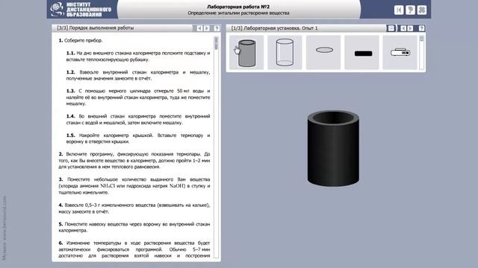
Task: Click step 1.2 about weighing inner glass
Action: pos(138,75)
